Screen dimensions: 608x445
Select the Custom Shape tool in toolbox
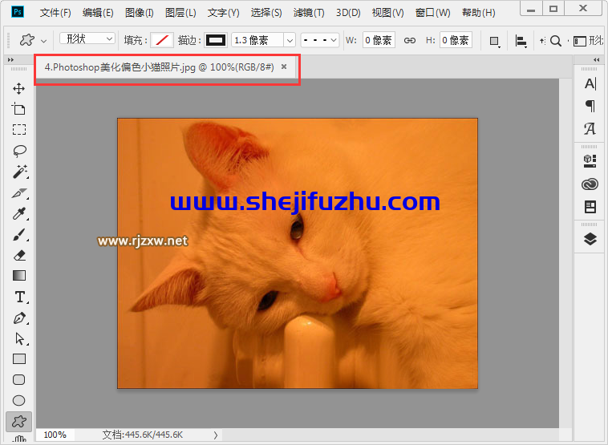pyautogui.click(x=19, y=422)
